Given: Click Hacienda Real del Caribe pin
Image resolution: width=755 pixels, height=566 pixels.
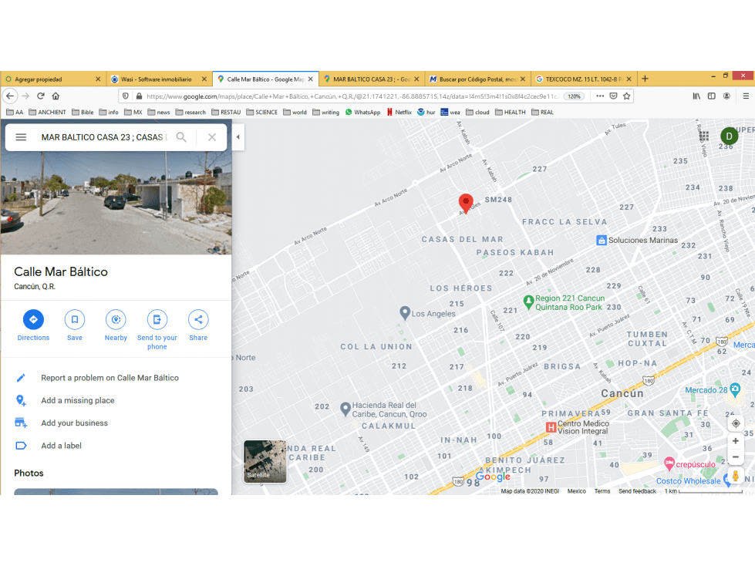Looking at the screenshot, I should 345,409.
